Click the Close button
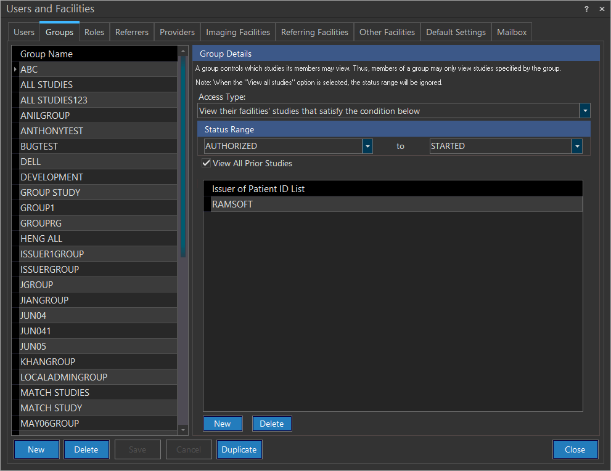Image resolution: width=611 pixels, height=471 pixels. [x=575, y=449]
